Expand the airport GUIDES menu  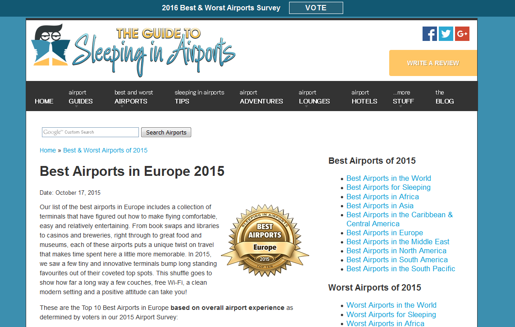click(80, 97)
